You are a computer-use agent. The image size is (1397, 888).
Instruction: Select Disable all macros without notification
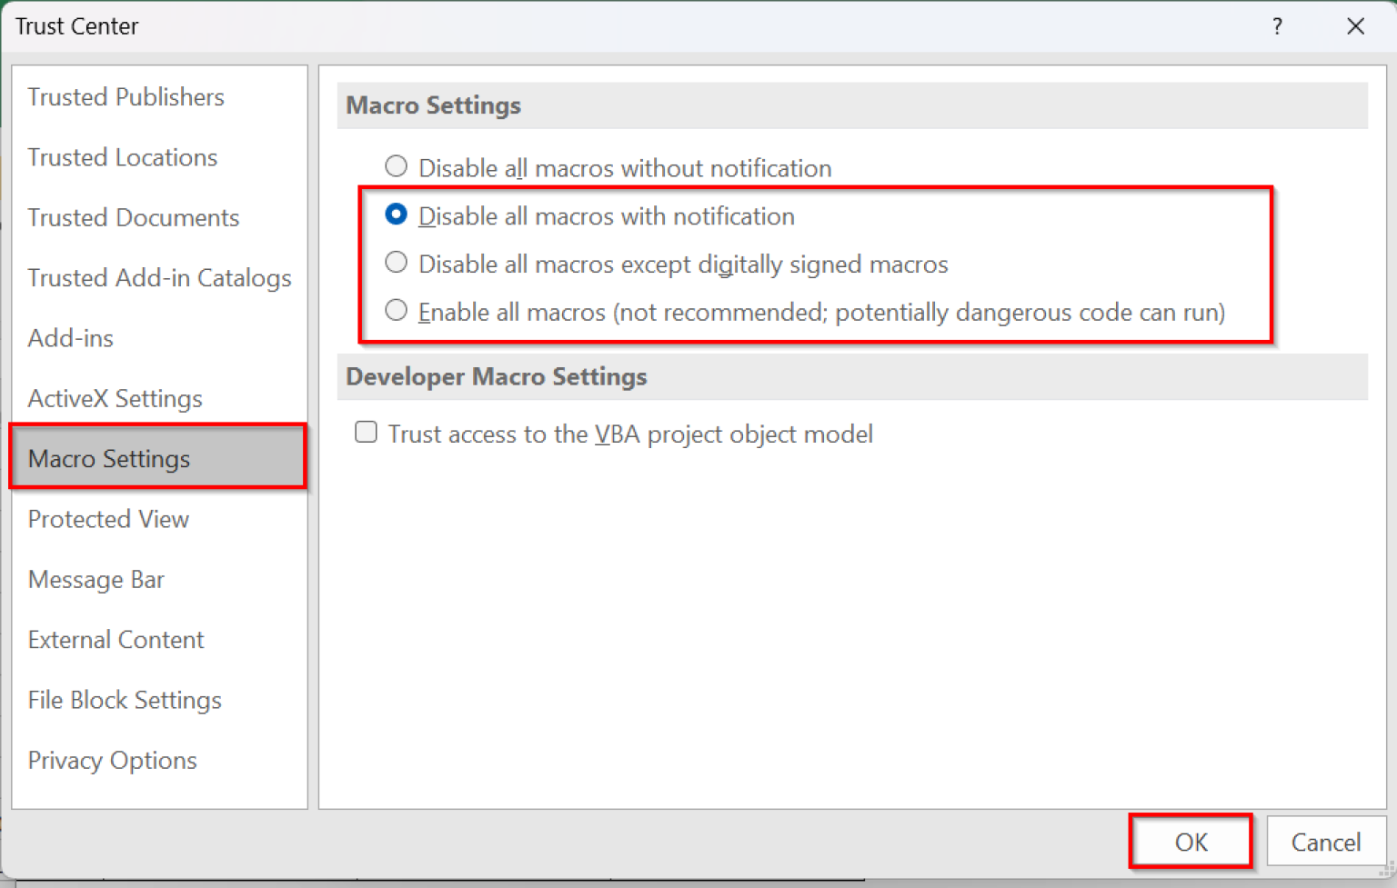coord(396,166)
